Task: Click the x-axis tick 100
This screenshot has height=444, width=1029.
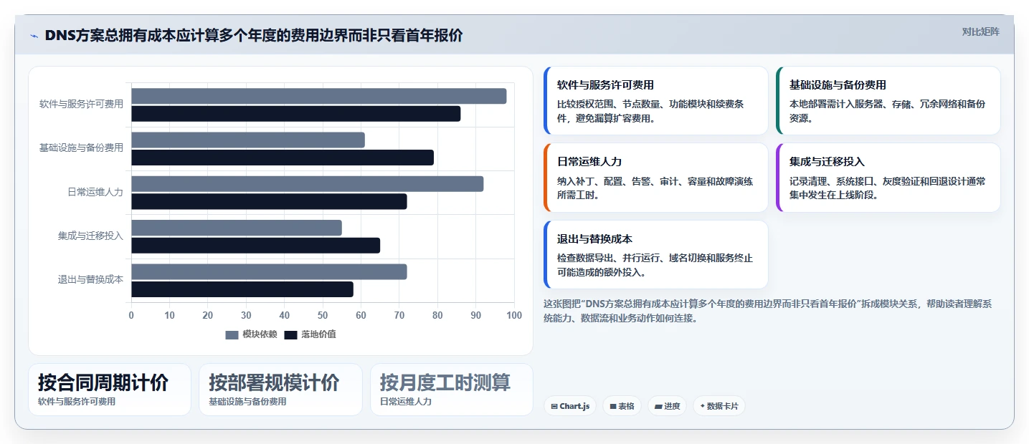Action: pos(514,315)
